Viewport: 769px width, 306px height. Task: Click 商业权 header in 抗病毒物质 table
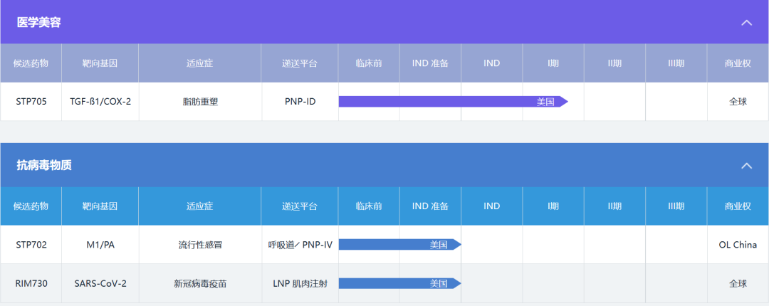point(738,206)
